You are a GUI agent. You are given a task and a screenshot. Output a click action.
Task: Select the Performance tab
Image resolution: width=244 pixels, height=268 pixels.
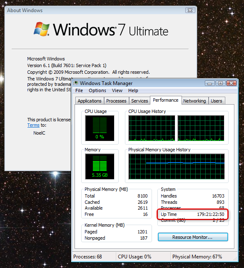(165, 100)
